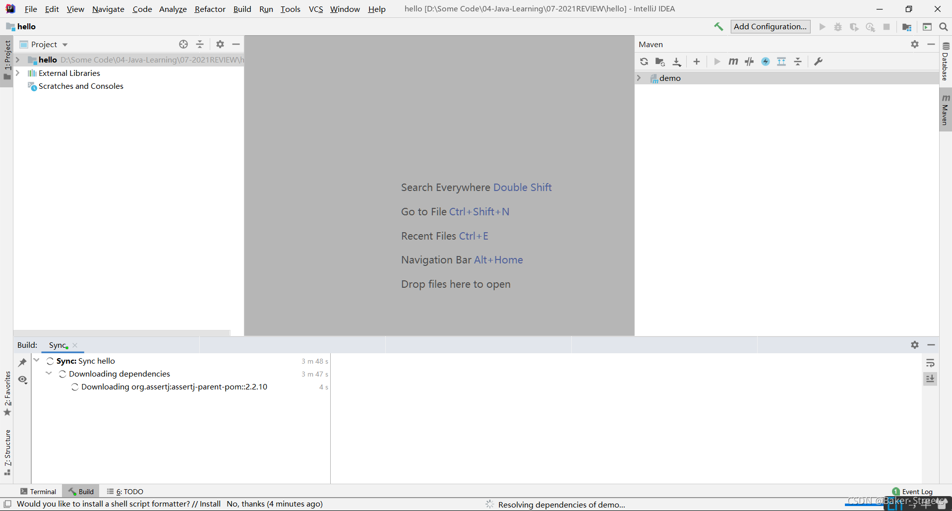This screenshot has height=511, width=952.
Task: Click locate/scroll from source icon in Project panel
Action: coord(183,44)
